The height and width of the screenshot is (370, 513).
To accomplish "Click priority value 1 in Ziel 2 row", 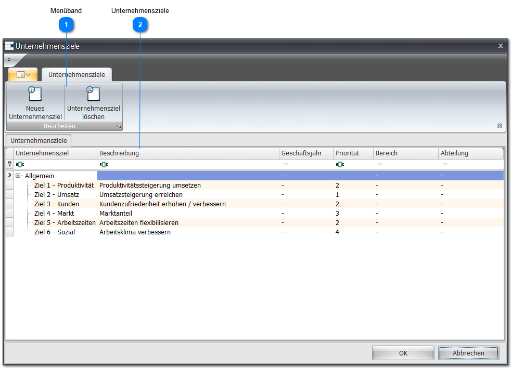I will click(x=337, y=194).
